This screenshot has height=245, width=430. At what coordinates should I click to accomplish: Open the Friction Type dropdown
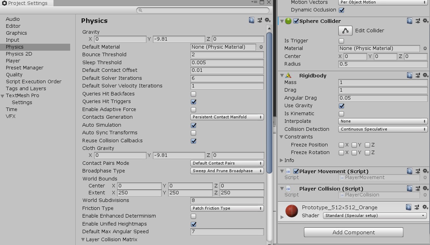[x=227, y=208]
